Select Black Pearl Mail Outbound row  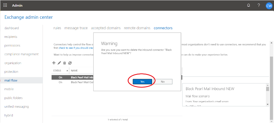click(x=73, y=82)
